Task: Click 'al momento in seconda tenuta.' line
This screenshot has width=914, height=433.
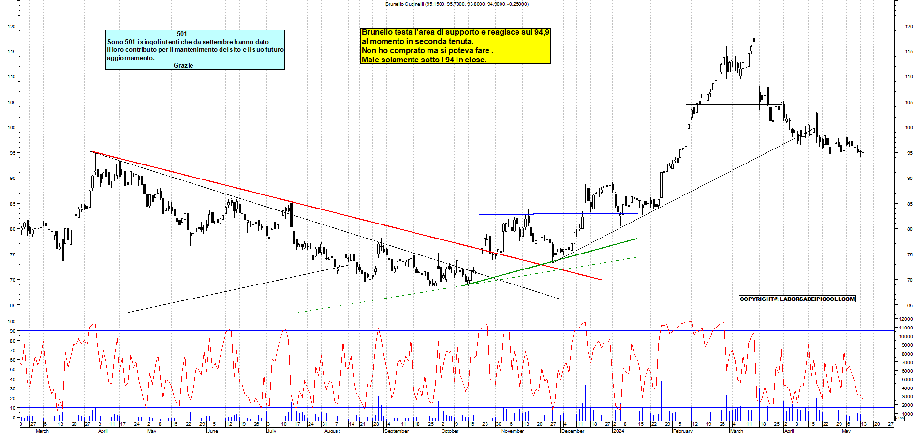Action: tap(417, 41)
